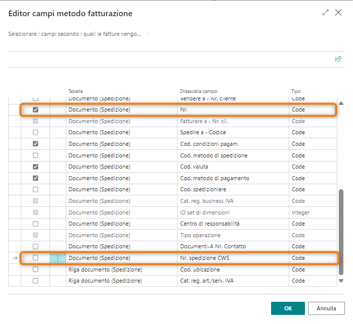Tick the Nr. spedizione CWS checkbox
The height and width of the screenshot is (324, 353).
coord(35,258)
